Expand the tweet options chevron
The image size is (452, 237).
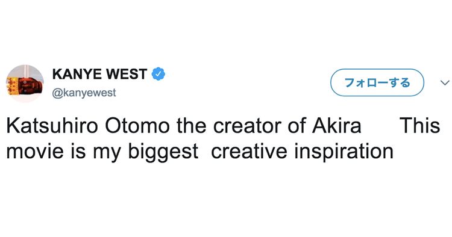pyautogui.click(x=445, y=83)
